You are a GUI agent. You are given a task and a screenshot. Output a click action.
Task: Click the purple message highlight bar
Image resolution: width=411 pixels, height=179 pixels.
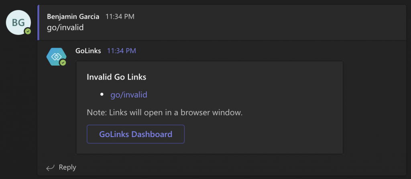coord(38,22)
